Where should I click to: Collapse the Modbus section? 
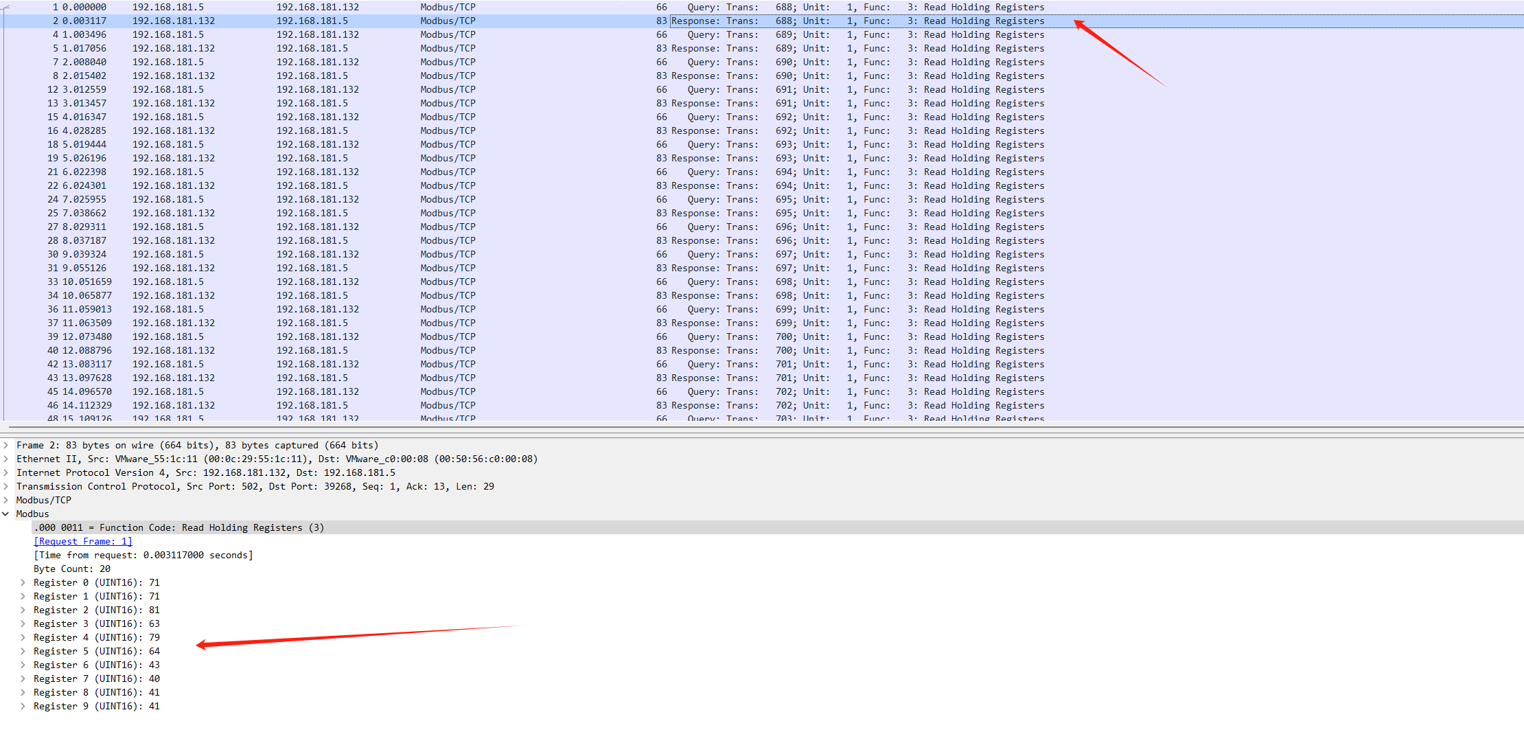pos(6,514)
